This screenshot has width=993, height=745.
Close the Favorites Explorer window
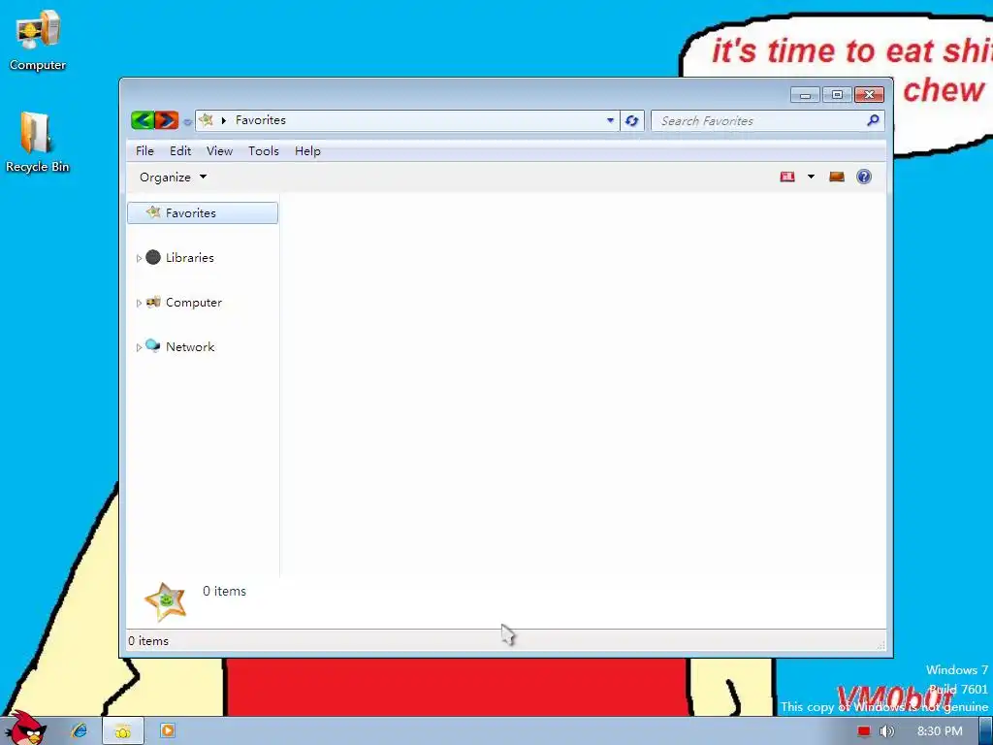[x=869, y=95]
